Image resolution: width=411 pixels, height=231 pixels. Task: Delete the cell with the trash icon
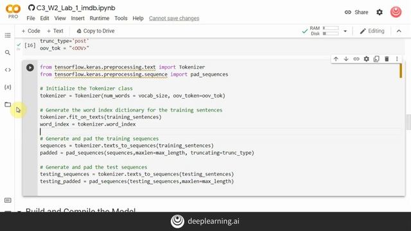pyautogui.click(x=387, y=59)
